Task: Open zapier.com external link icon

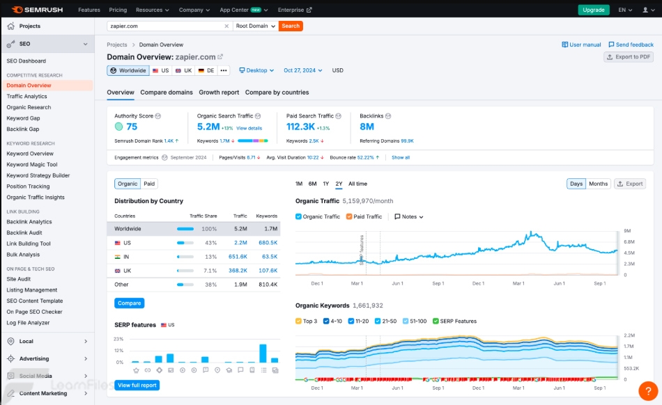Action: click(220, 56)
